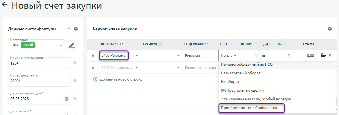The width and height of the screenshot is (339, 115).
Task: Select 0% Треугольные сделки option
Action: pos(242,90)
